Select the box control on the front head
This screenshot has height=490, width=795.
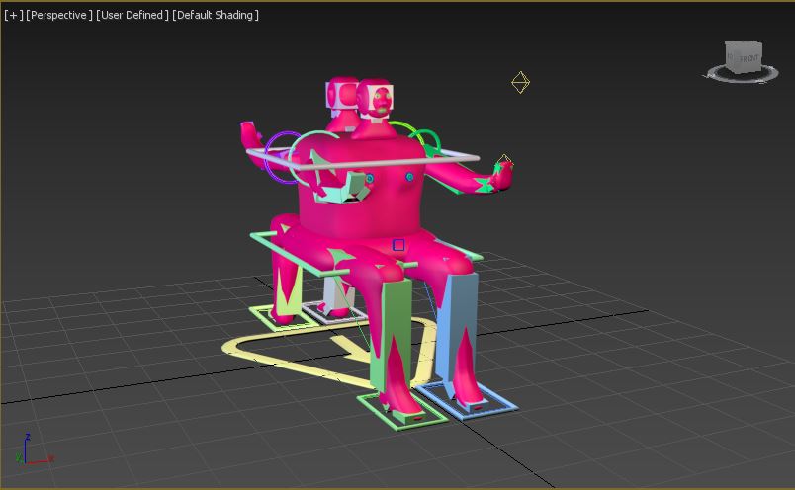click(x=381, y=98)
